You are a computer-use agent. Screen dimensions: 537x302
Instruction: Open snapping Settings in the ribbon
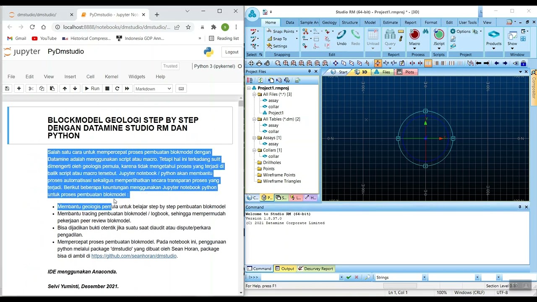point(277,46)
